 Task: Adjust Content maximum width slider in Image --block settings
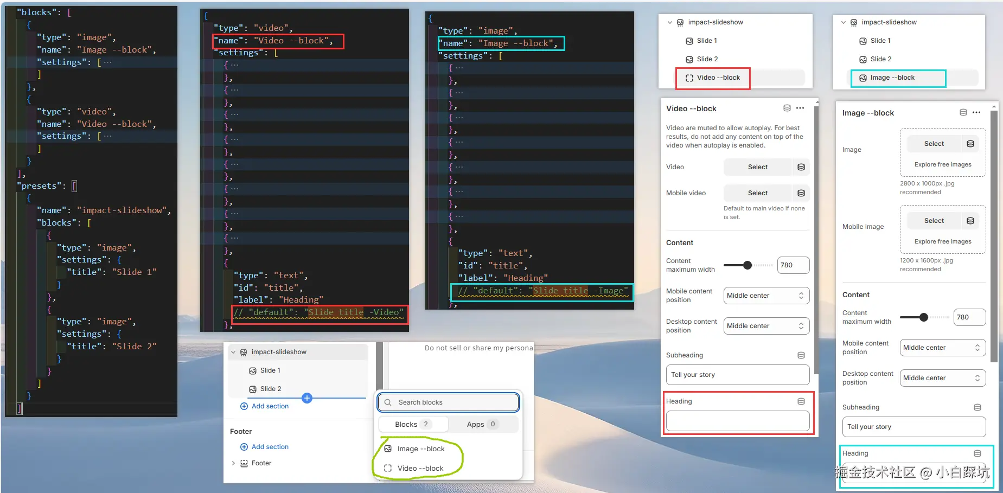(924, 317)
